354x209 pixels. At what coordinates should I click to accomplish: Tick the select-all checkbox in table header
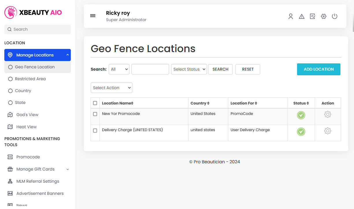tap(95, 103)
